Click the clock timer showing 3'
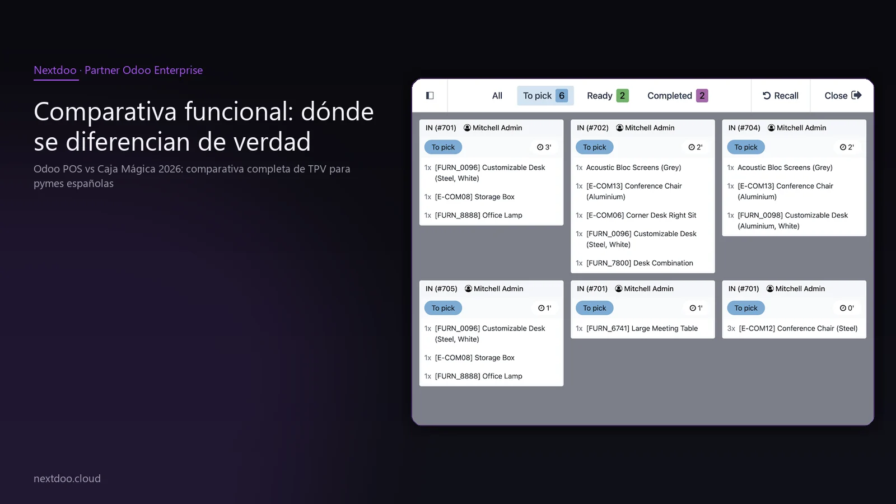The image size is (896, 504). click(x=544, y=147)
